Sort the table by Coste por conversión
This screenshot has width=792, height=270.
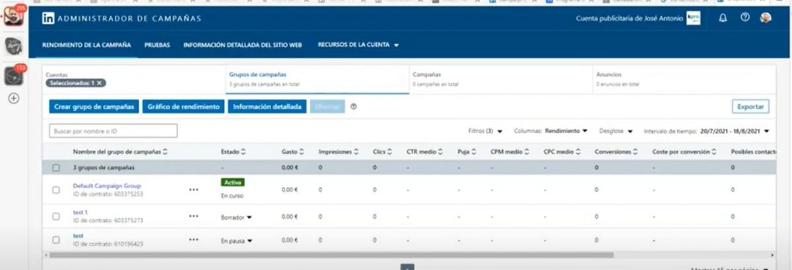pos(685,152)
